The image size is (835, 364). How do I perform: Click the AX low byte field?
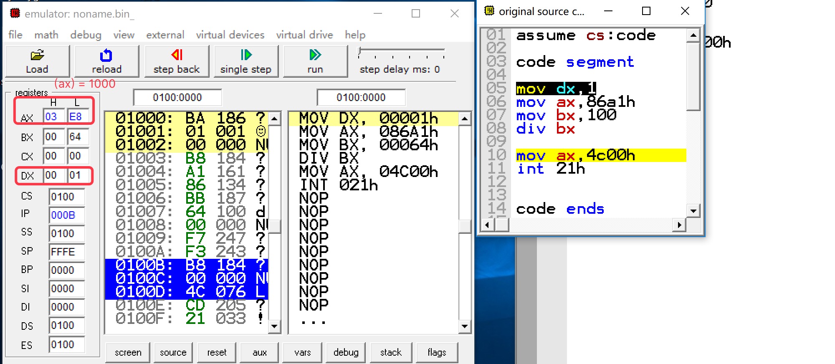[78, 116]
